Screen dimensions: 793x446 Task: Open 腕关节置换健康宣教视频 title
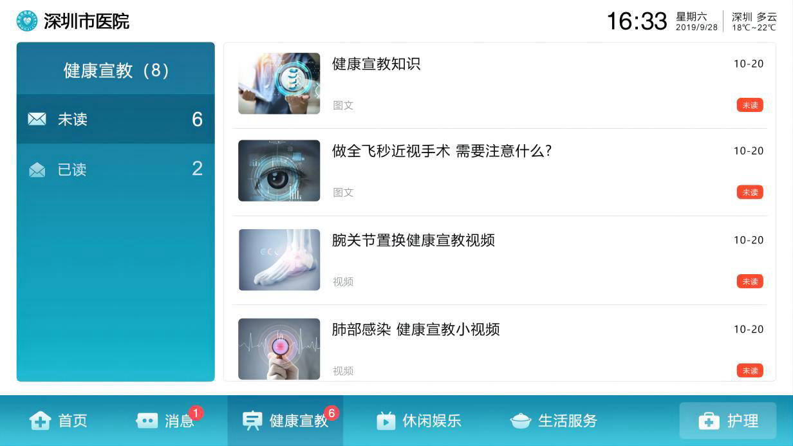413,240
